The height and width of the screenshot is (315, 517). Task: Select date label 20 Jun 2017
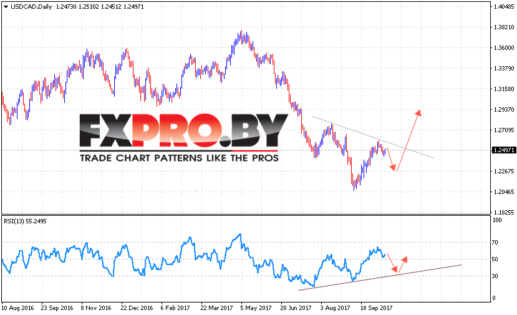click(296, 308)
